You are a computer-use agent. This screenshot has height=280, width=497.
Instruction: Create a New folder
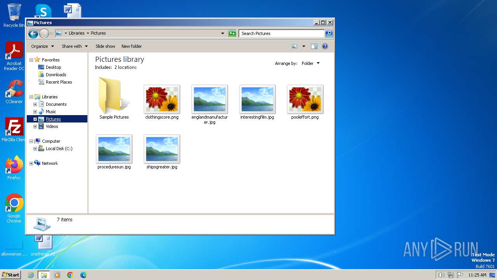pyautogui.click(x=132, y=46)
